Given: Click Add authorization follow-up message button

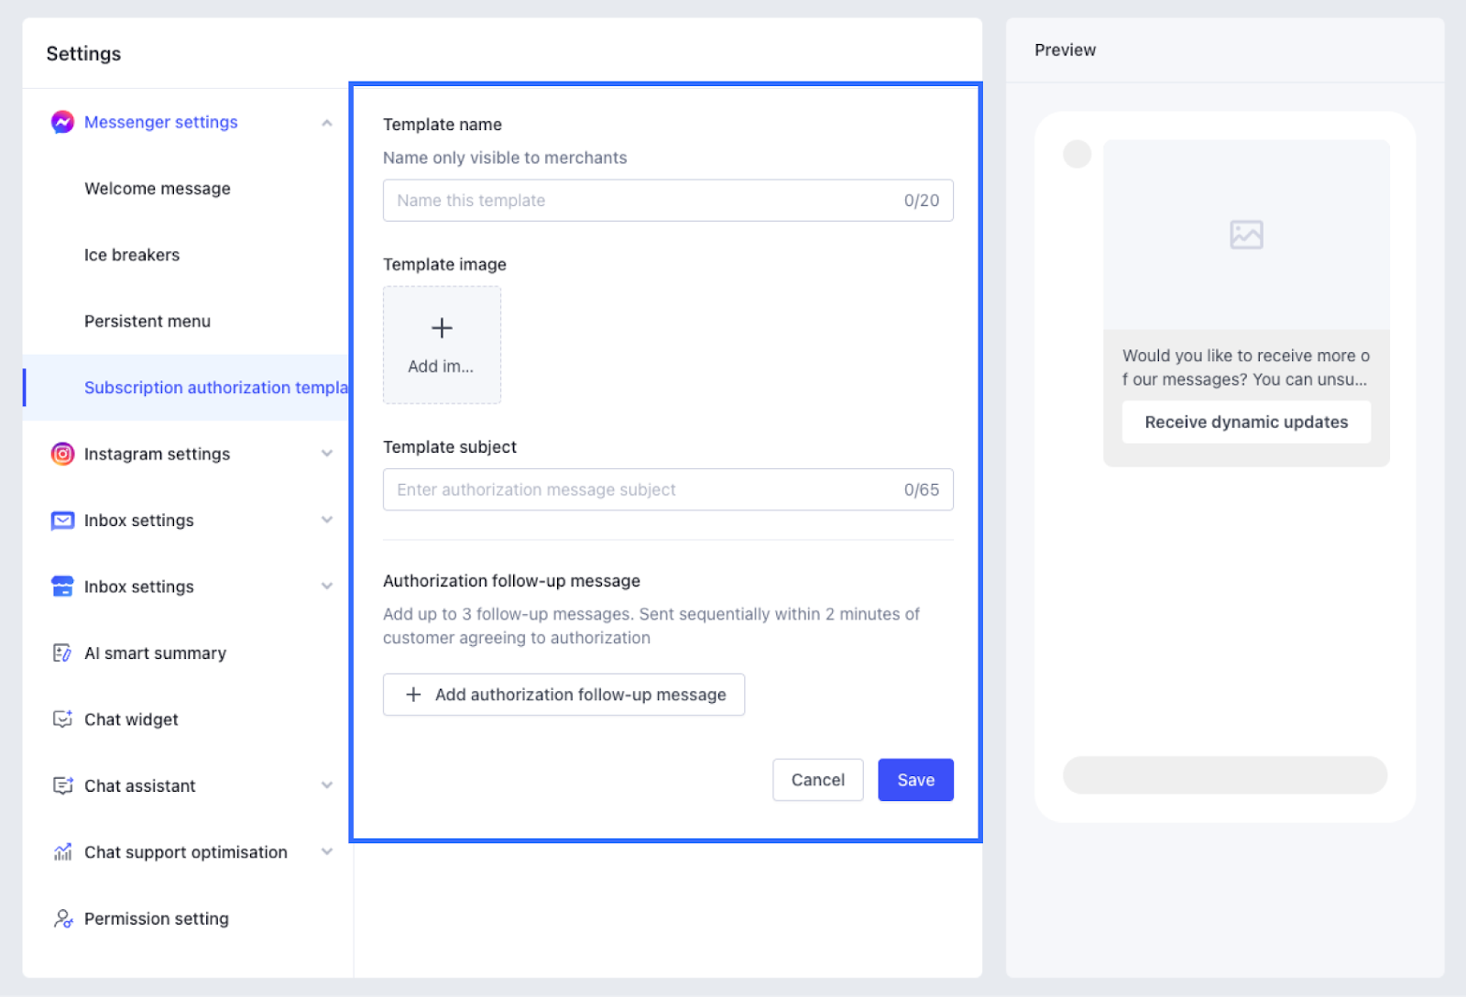Looking at the screenshot, I should [563, 695].
